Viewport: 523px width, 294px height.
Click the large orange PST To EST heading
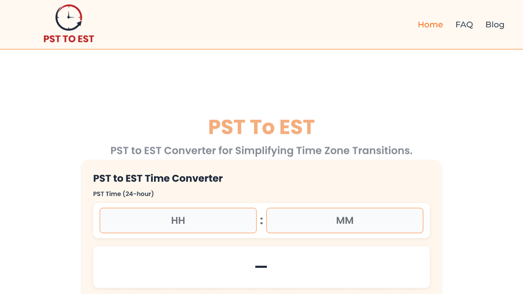[x=261, y=127]
